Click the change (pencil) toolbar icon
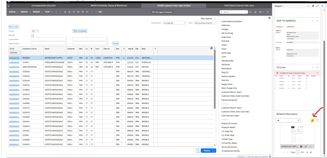 point(69,12)
